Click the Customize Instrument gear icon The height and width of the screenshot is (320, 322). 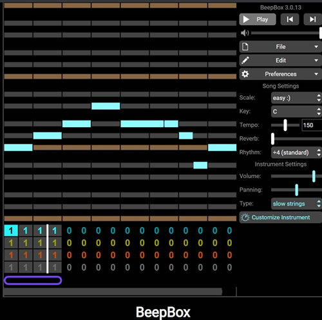[x=245, y=217]
